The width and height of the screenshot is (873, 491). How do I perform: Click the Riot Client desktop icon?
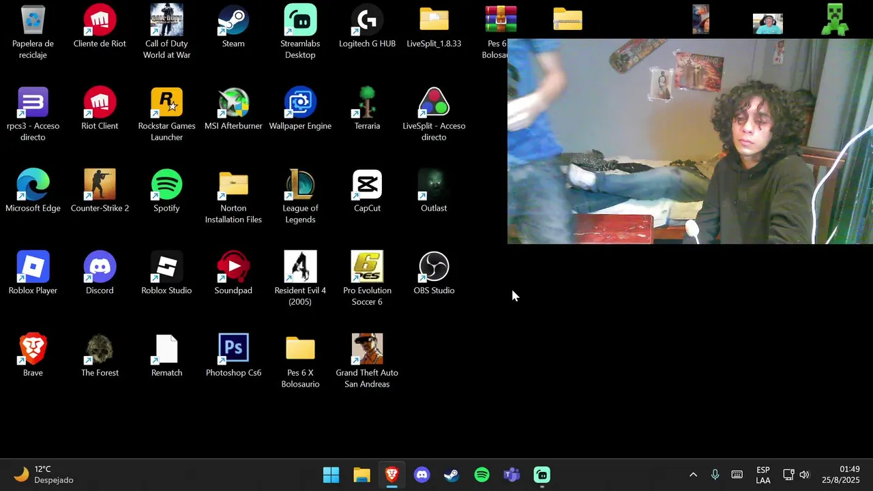100,109
